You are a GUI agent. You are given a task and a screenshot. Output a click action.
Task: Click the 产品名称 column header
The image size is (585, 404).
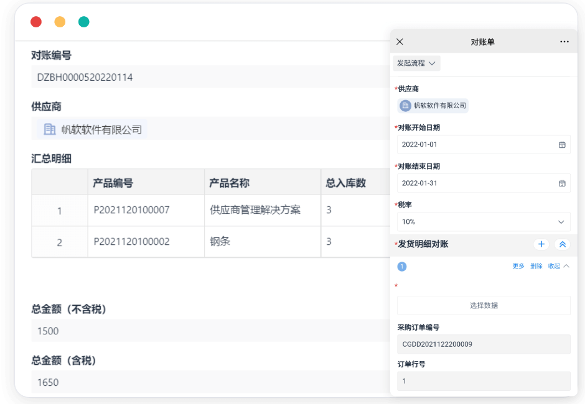click(x=263, y=183)
